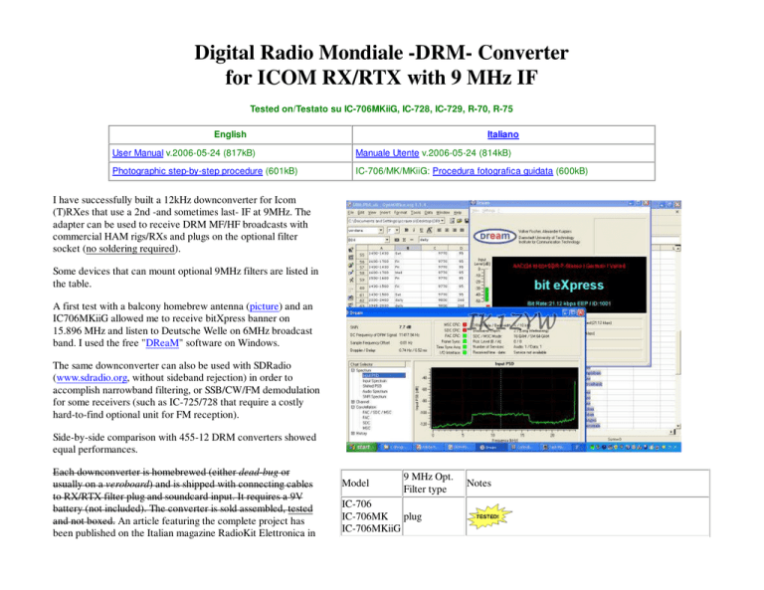Click the yellow TESTED starburst badge
Image resolution: width=764 pixels, height=590 pixels.
[x=489, y=516]
